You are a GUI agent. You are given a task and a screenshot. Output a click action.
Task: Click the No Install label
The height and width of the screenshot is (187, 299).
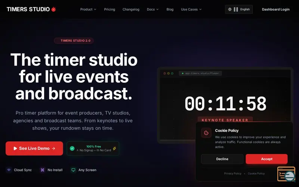pyautogui.click(x=55, y=170)
